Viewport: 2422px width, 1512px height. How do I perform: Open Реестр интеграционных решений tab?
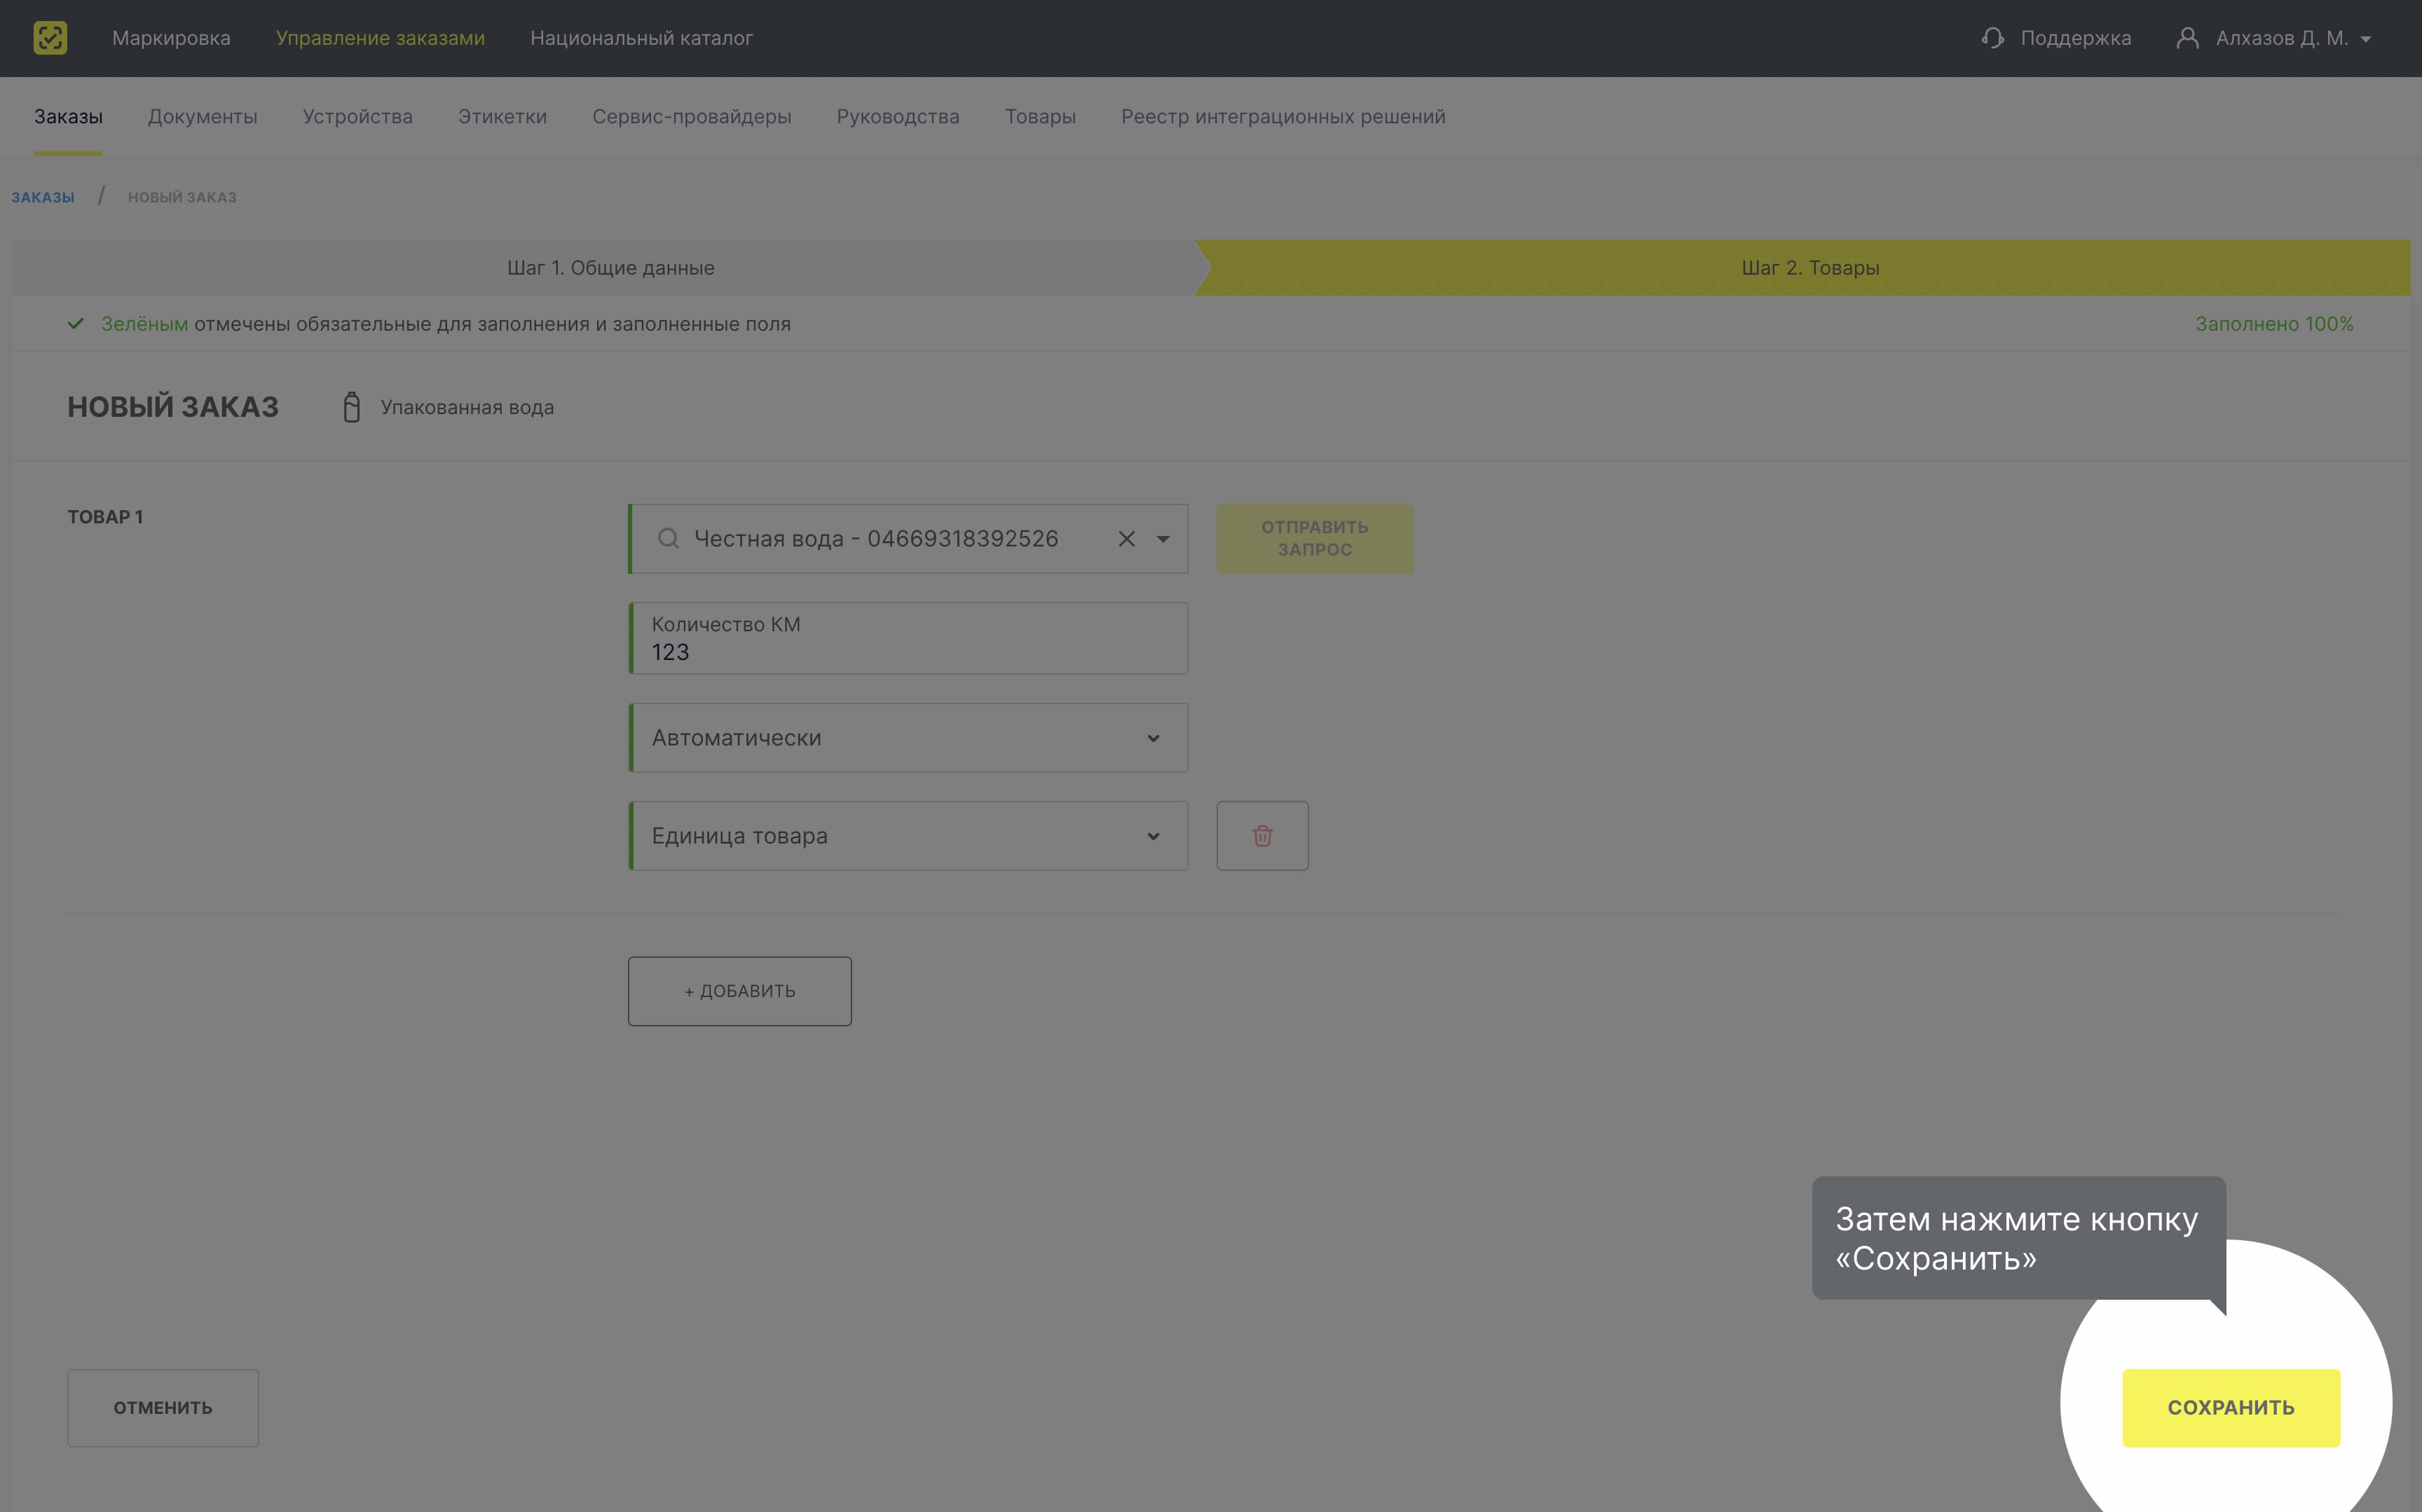point(1283,117)
